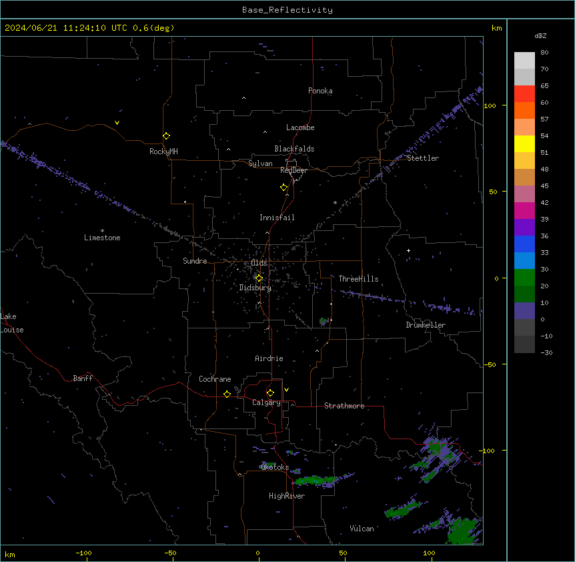Image resolution: width=575 pixels, height=562 pixels.
Task: Click the yellow V marker northwest of RockyMH
Action: [x=117, y=123]
